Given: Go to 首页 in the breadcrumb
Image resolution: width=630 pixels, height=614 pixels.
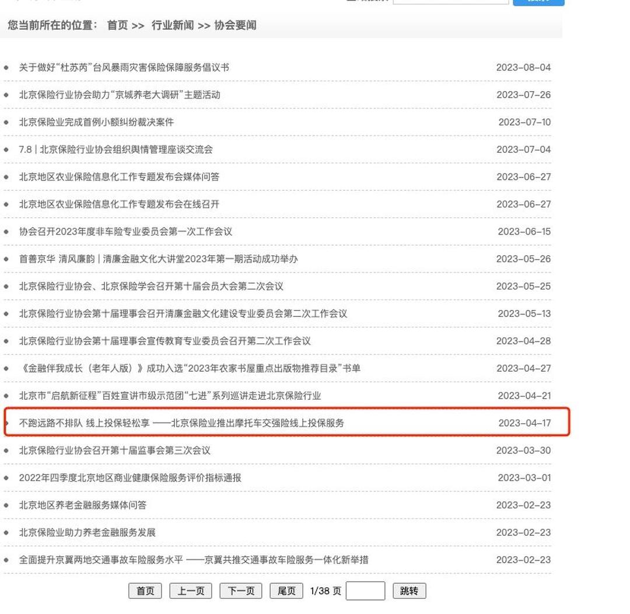Looking at the screenshot, I should 117,25.
